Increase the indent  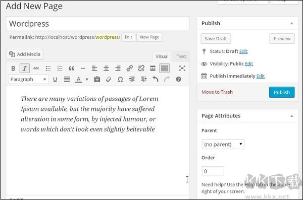pos(143,79)
